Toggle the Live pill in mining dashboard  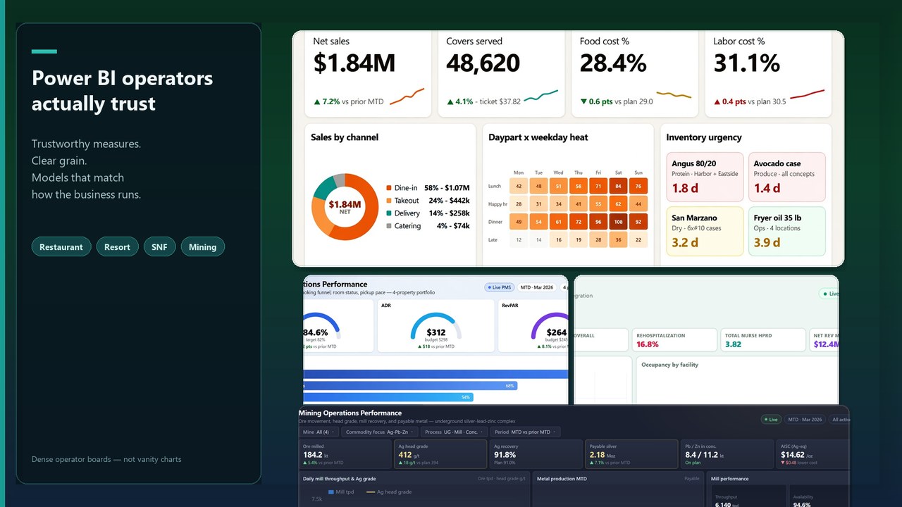click(771, 419)
